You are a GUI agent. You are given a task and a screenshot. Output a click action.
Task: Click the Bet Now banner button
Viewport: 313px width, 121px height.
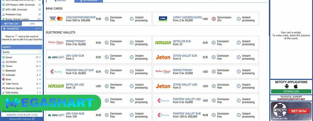[299, 111]
